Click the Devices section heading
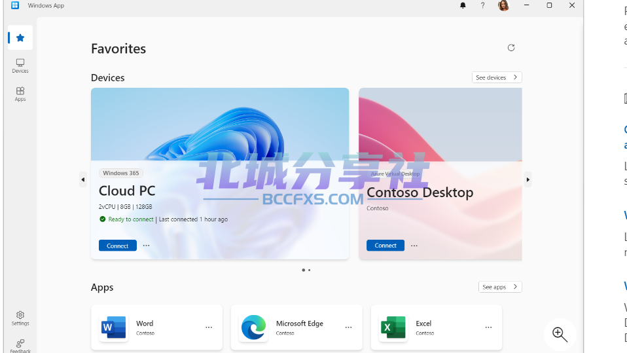The height and width of the screenshot is (353, 627). pyautogui.click(x=107, y=78)
